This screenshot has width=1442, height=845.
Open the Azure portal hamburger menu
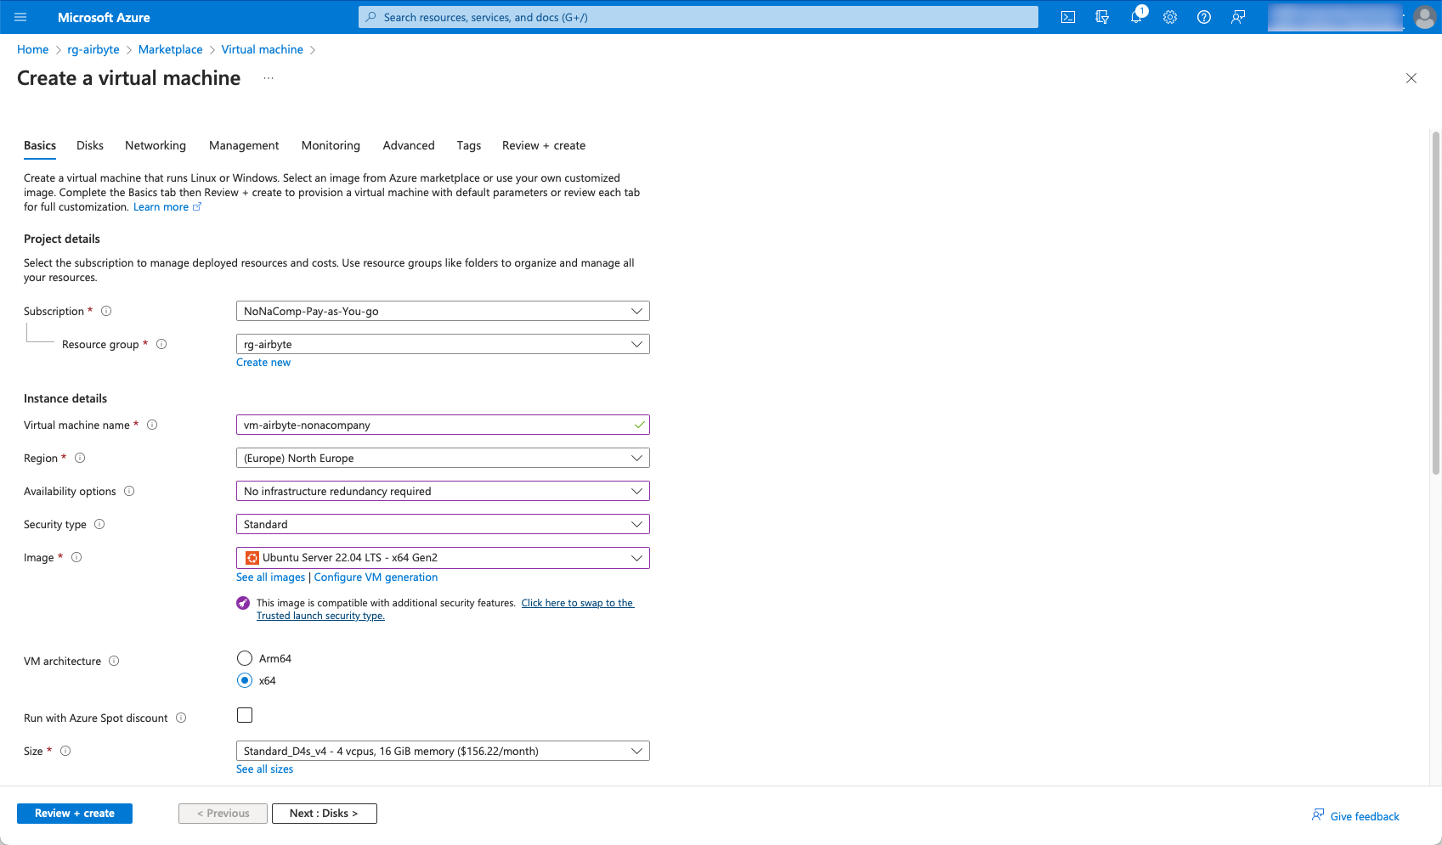(x=21, y=17)
